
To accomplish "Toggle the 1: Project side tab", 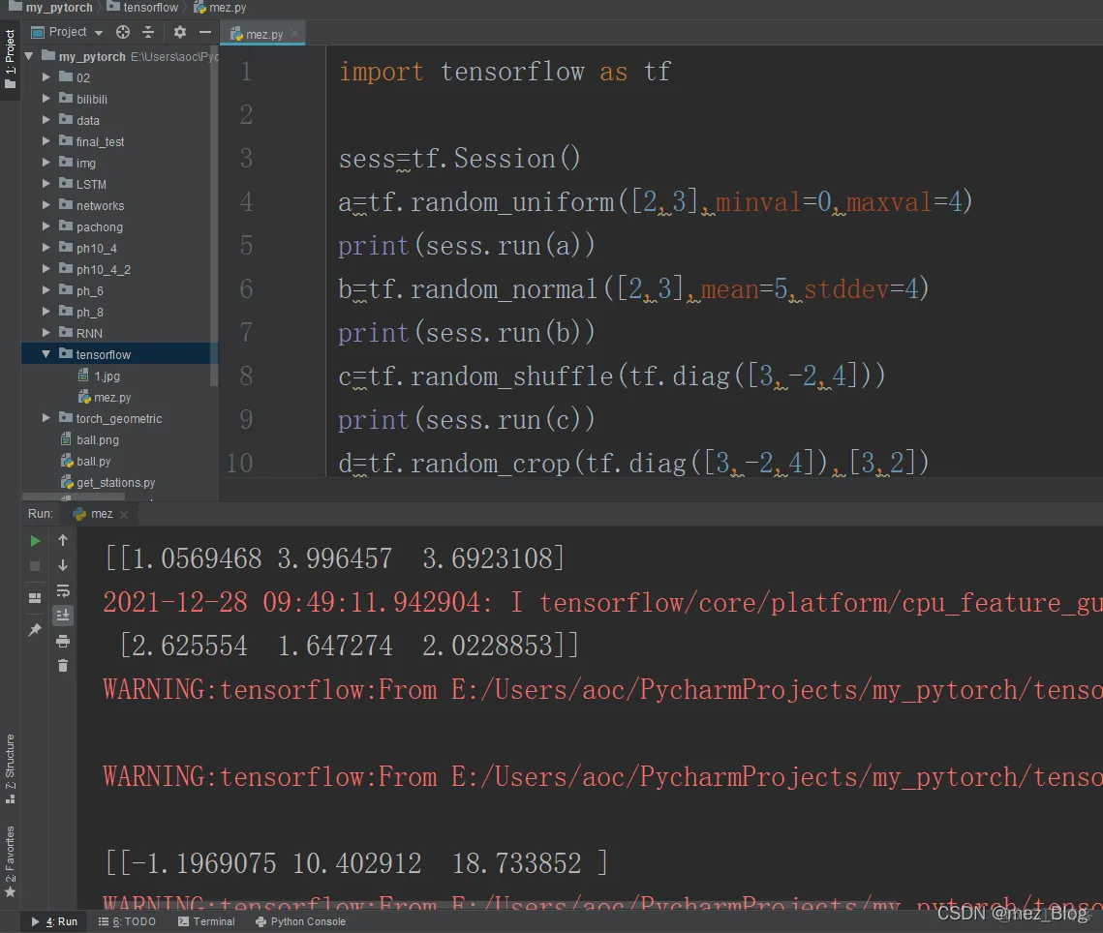I will pyautogui.click(x=10, y=59).
